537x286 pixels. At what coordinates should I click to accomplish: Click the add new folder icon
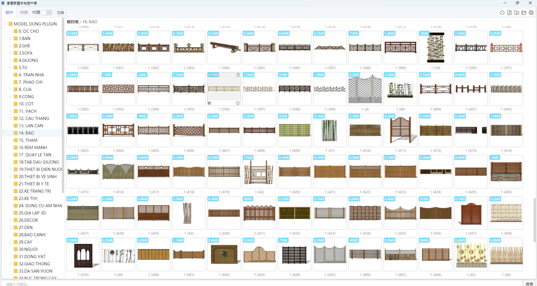coord(517,13)
